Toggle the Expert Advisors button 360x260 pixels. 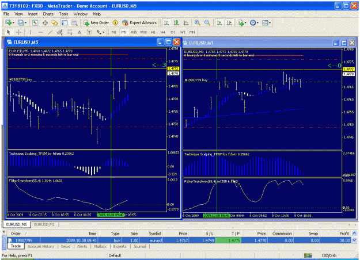click(139, 22)
